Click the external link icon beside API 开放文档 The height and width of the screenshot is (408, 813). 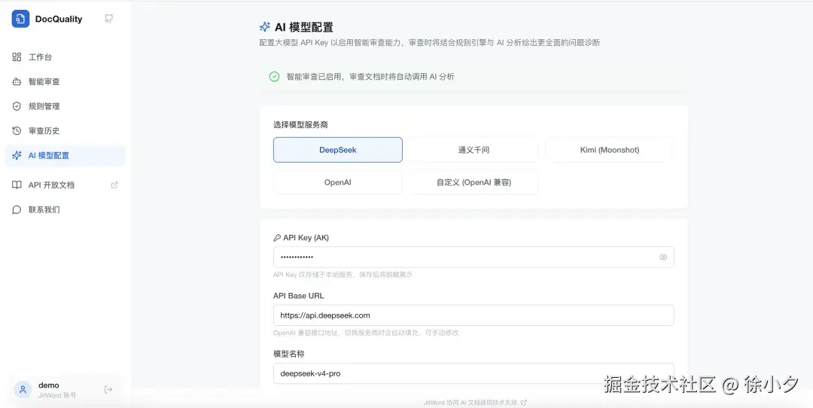click(114, 184)
